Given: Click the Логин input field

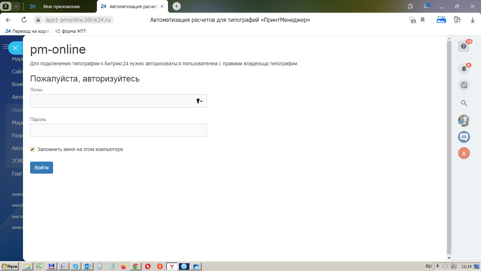Looking at the screenshot, I should tap(118, 101).
